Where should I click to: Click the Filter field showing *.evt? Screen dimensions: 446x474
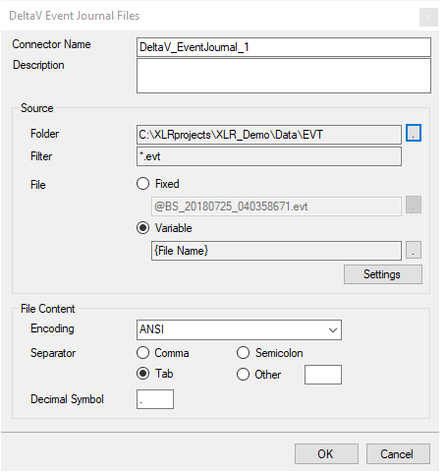[269, 156]
